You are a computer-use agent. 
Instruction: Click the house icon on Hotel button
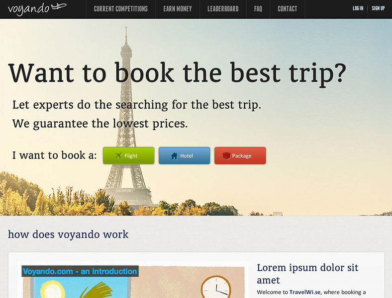[x=175, y=156]
